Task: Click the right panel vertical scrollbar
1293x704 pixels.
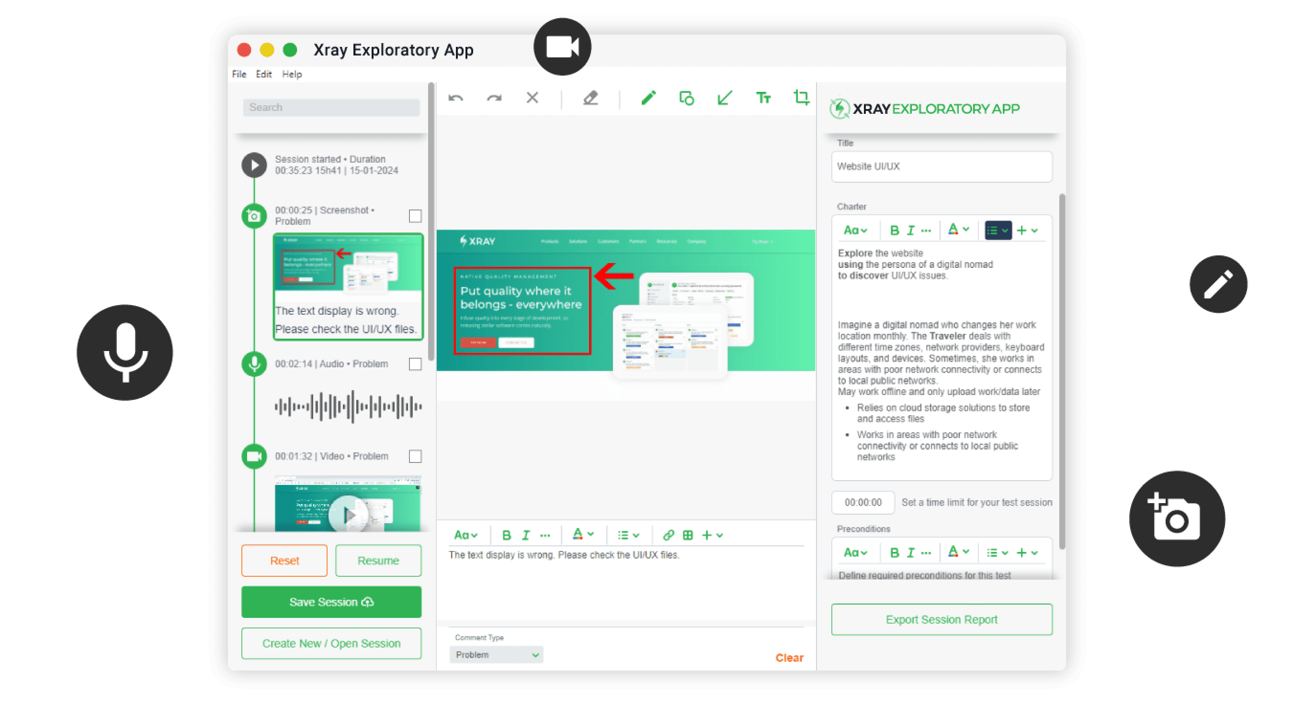Action: click(x=1062, y=371)
